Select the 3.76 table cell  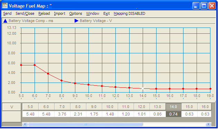click(x=62, y=114)
